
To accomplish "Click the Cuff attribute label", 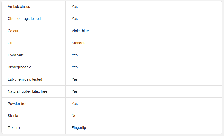I will [11, 43].
